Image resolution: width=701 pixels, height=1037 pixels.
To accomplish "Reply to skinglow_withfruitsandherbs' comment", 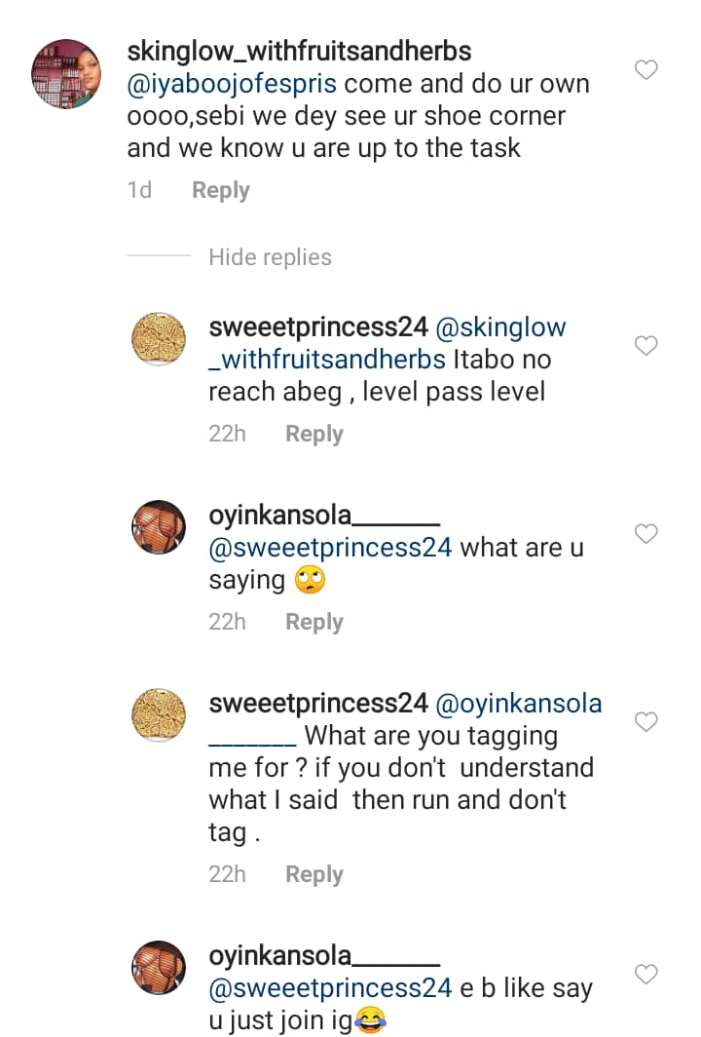I will pyautogui.click(x=220, y=190).
